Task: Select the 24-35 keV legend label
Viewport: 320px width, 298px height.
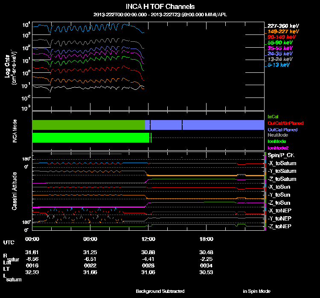Action: [x=280, y=54]
